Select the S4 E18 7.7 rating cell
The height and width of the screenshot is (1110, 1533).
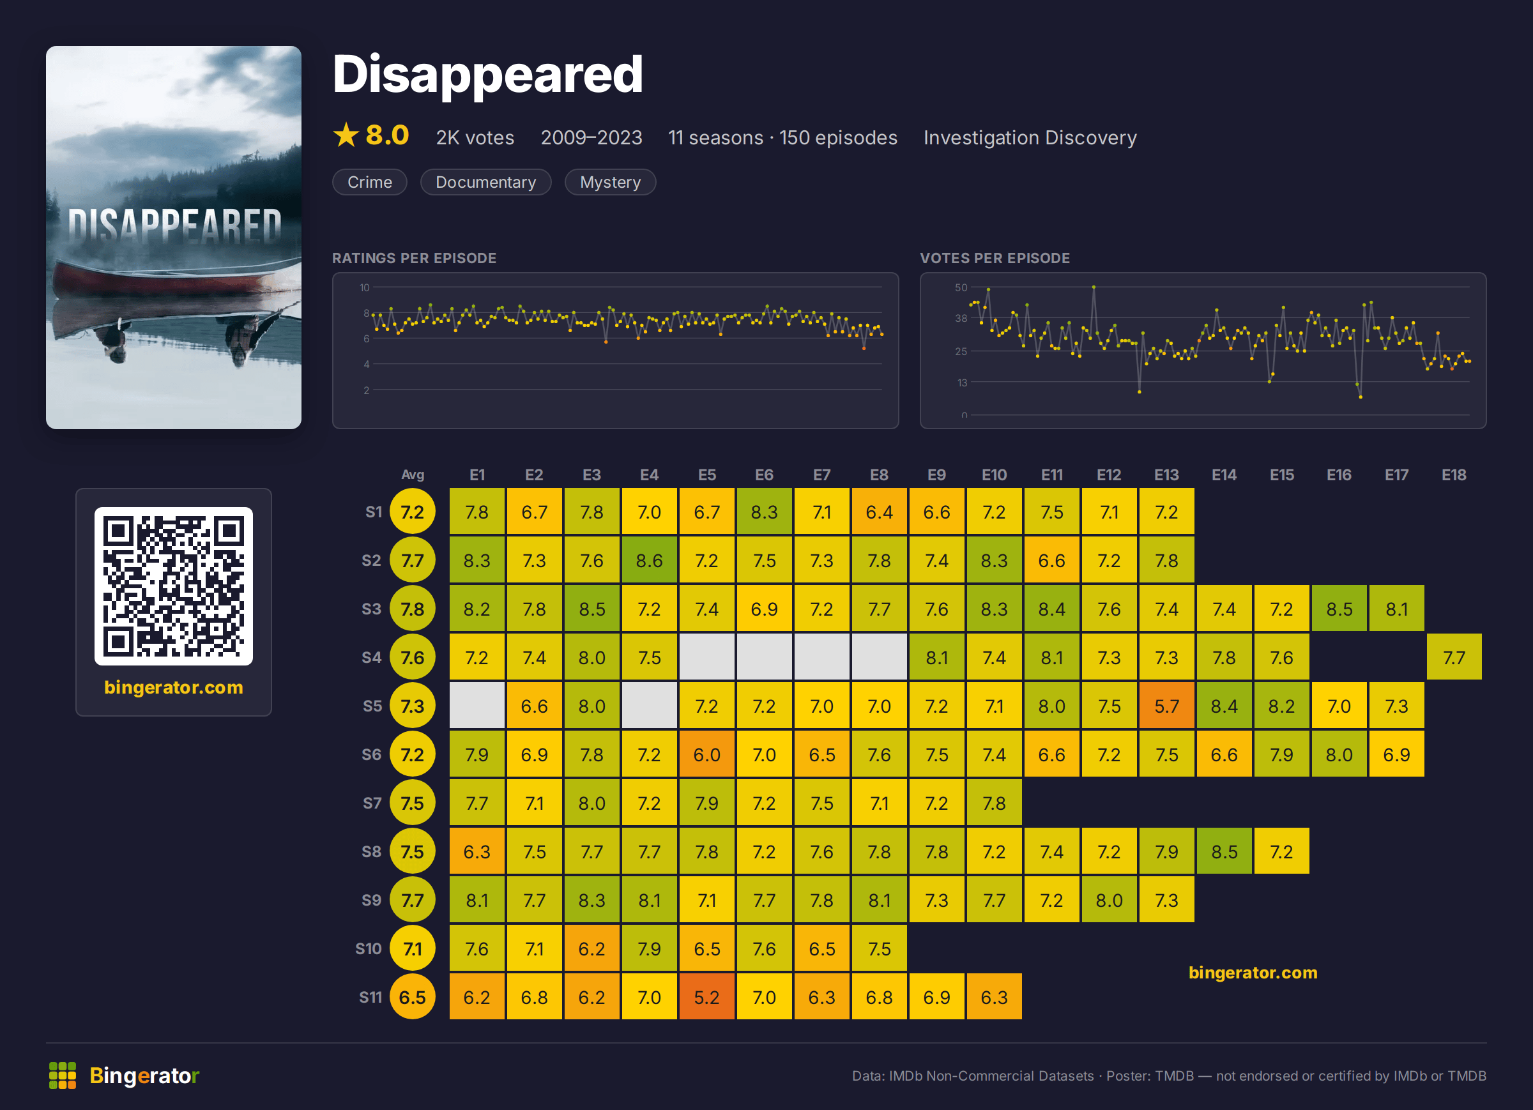(1454, 657)
